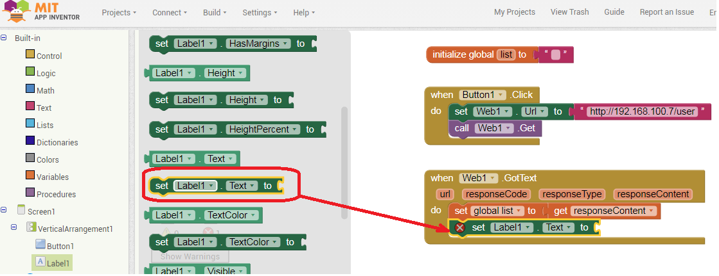The height and width of the screenshot is (276, 719).
Task: Click the red error icon on the block
Action: [459, 227]
